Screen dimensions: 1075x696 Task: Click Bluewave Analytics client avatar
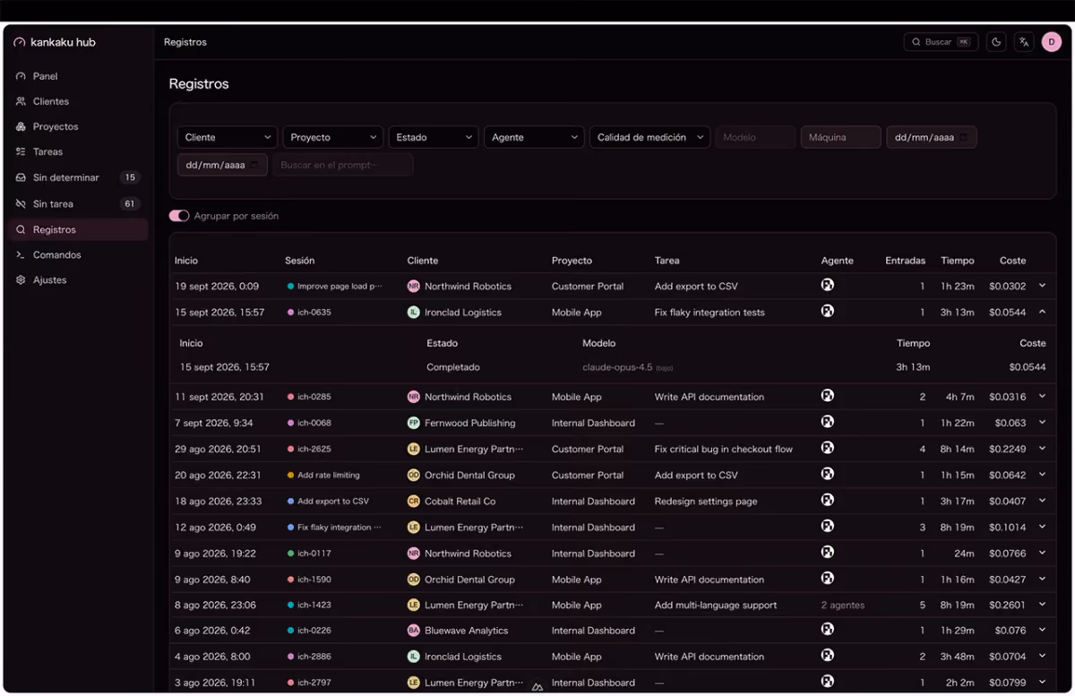pos(413,631)
